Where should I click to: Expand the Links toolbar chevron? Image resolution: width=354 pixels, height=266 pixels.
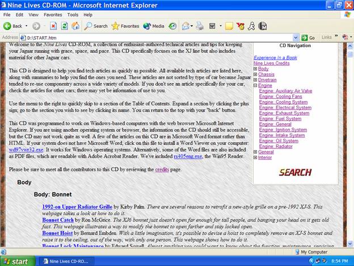click(x=336, y=36)
